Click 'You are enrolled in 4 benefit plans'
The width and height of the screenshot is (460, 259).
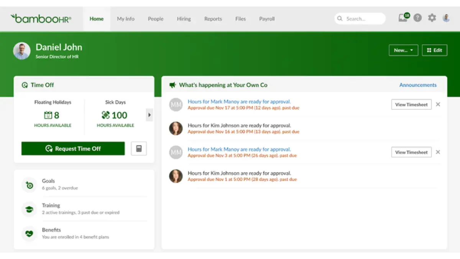click(x=76, y=237)
